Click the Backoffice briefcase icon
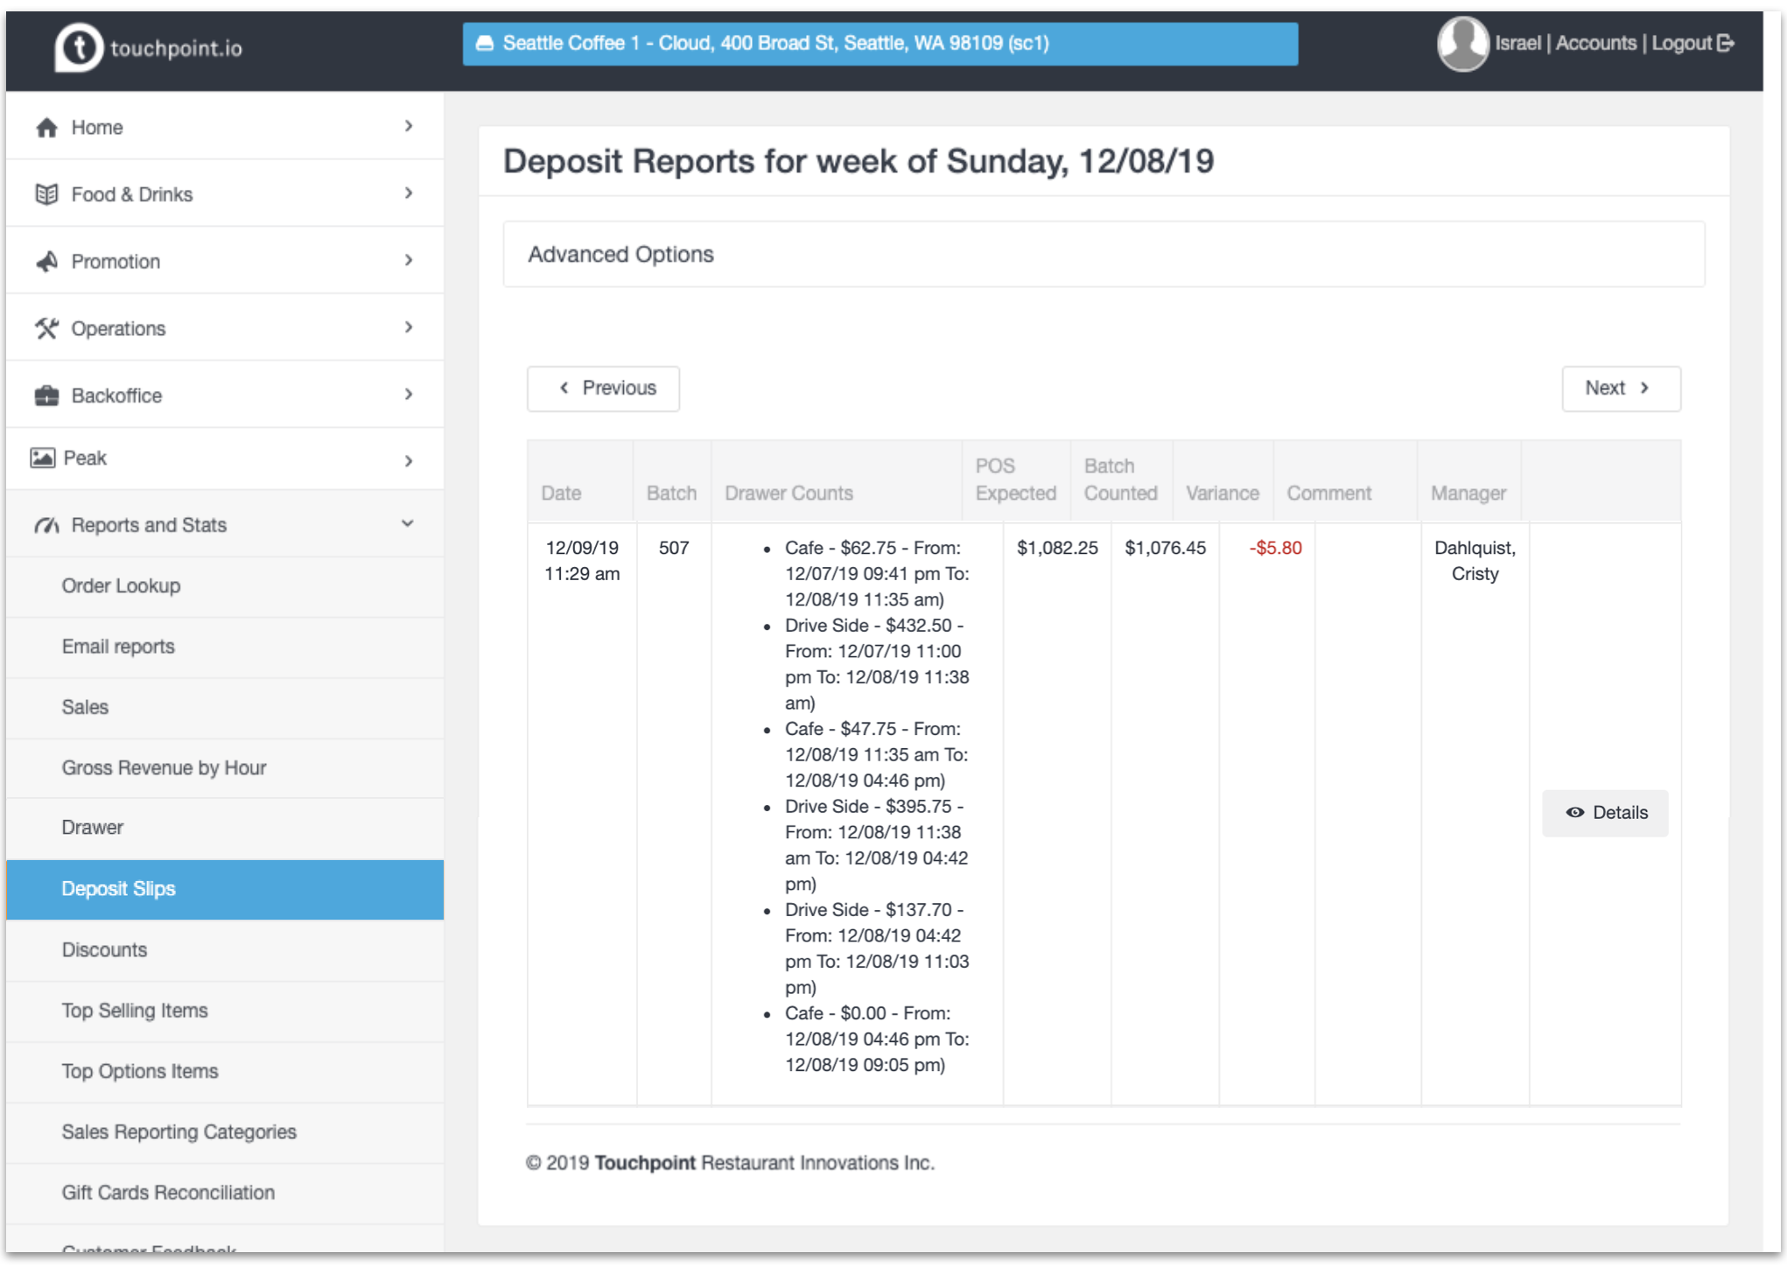Viewport: 1787px width, 1267px height. pyautogui.click(x=47, y=395)
